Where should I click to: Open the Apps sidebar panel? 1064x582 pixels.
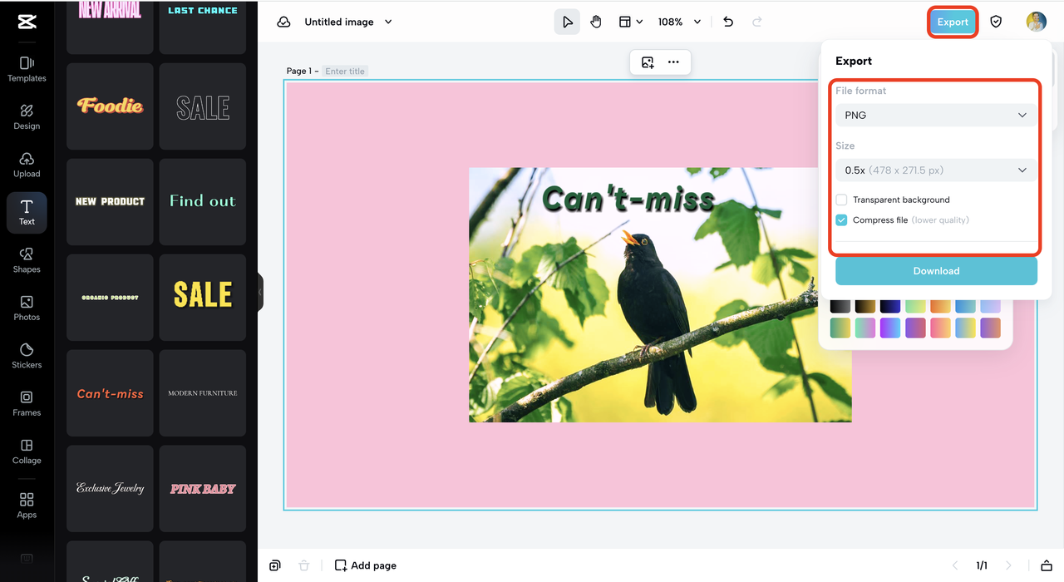pos(27,506)
